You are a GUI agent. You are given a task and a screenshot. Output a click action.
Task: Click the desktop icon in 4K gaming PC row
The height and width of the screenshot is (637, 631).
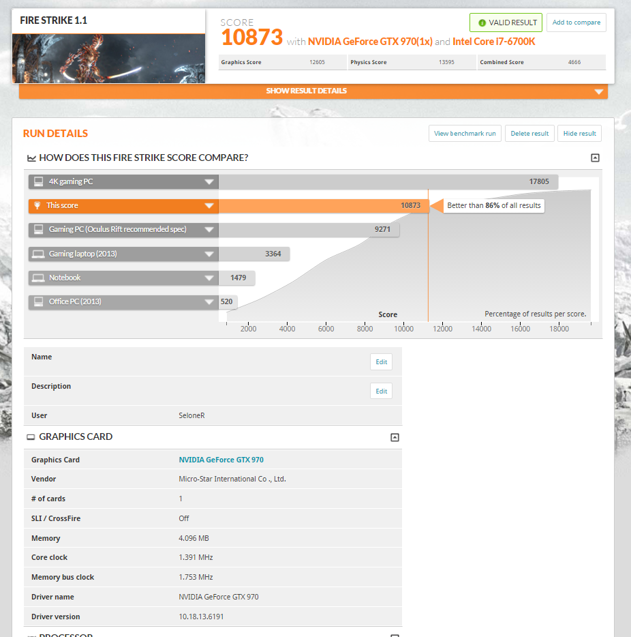[39, 181]
